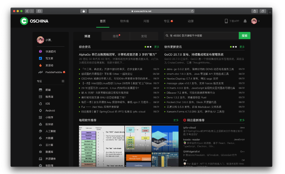285x174 pixels.
Task: Open the AlphaGo headline article
Action: (x=118, y=55)
